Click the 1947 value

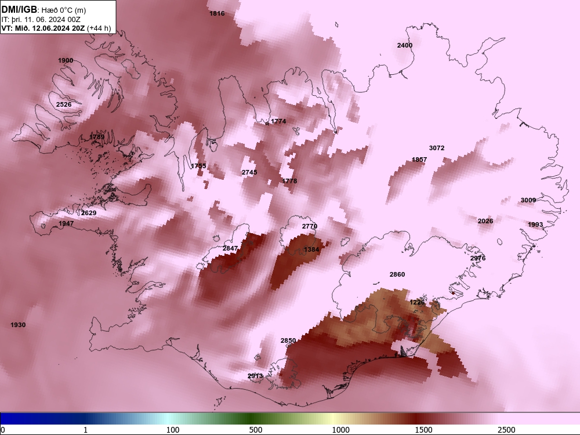[66, 224]
